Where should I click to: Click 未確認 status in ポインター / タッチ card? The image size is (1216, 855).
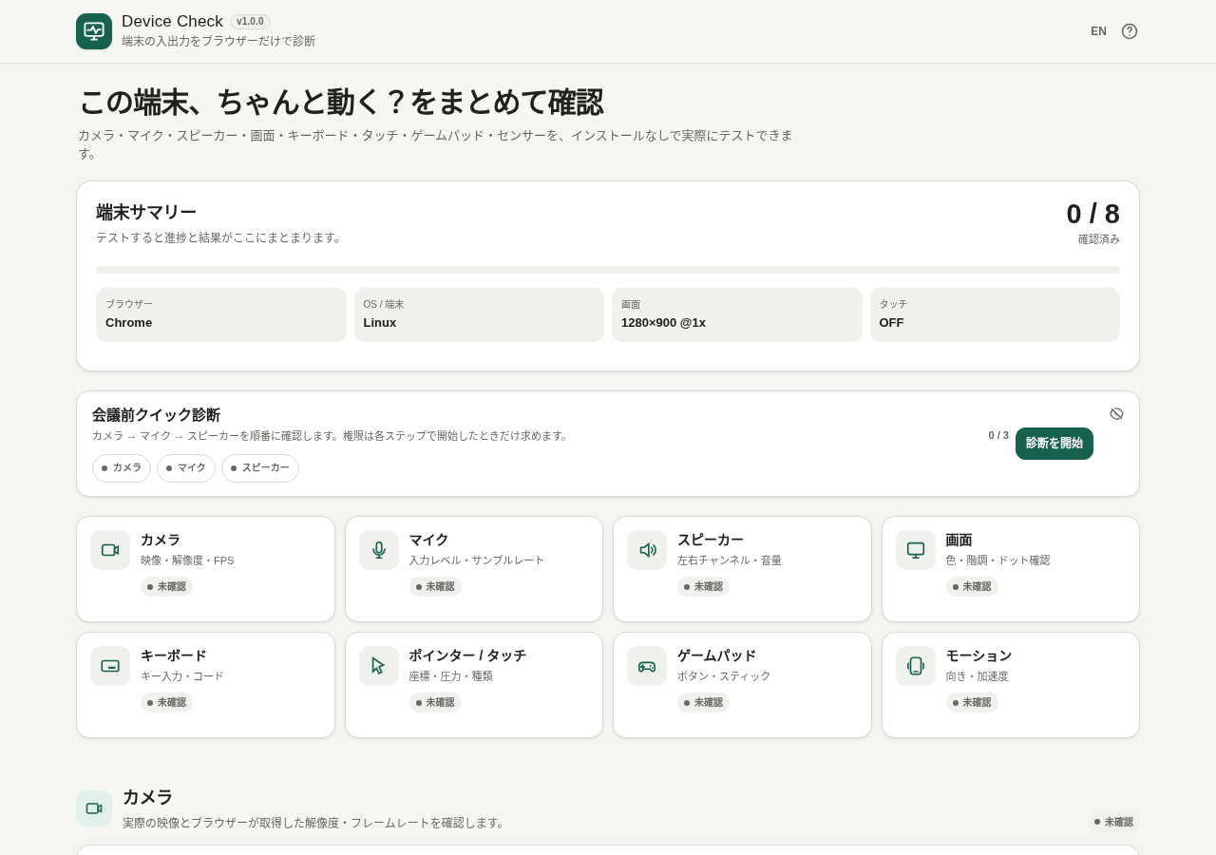[435, 702]
